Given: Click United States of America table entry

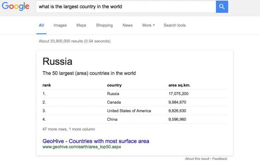Looking at the screenshot, I should (129, 111).
